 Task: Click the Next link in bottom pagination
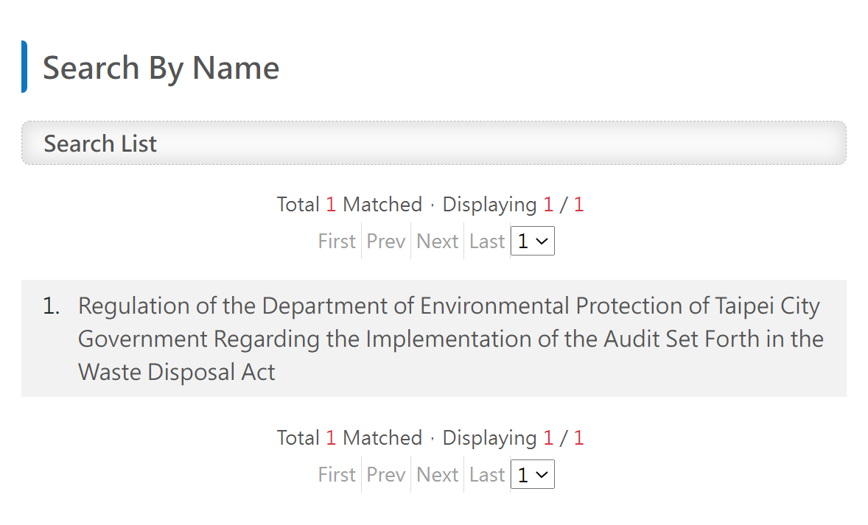click(437, 474)
